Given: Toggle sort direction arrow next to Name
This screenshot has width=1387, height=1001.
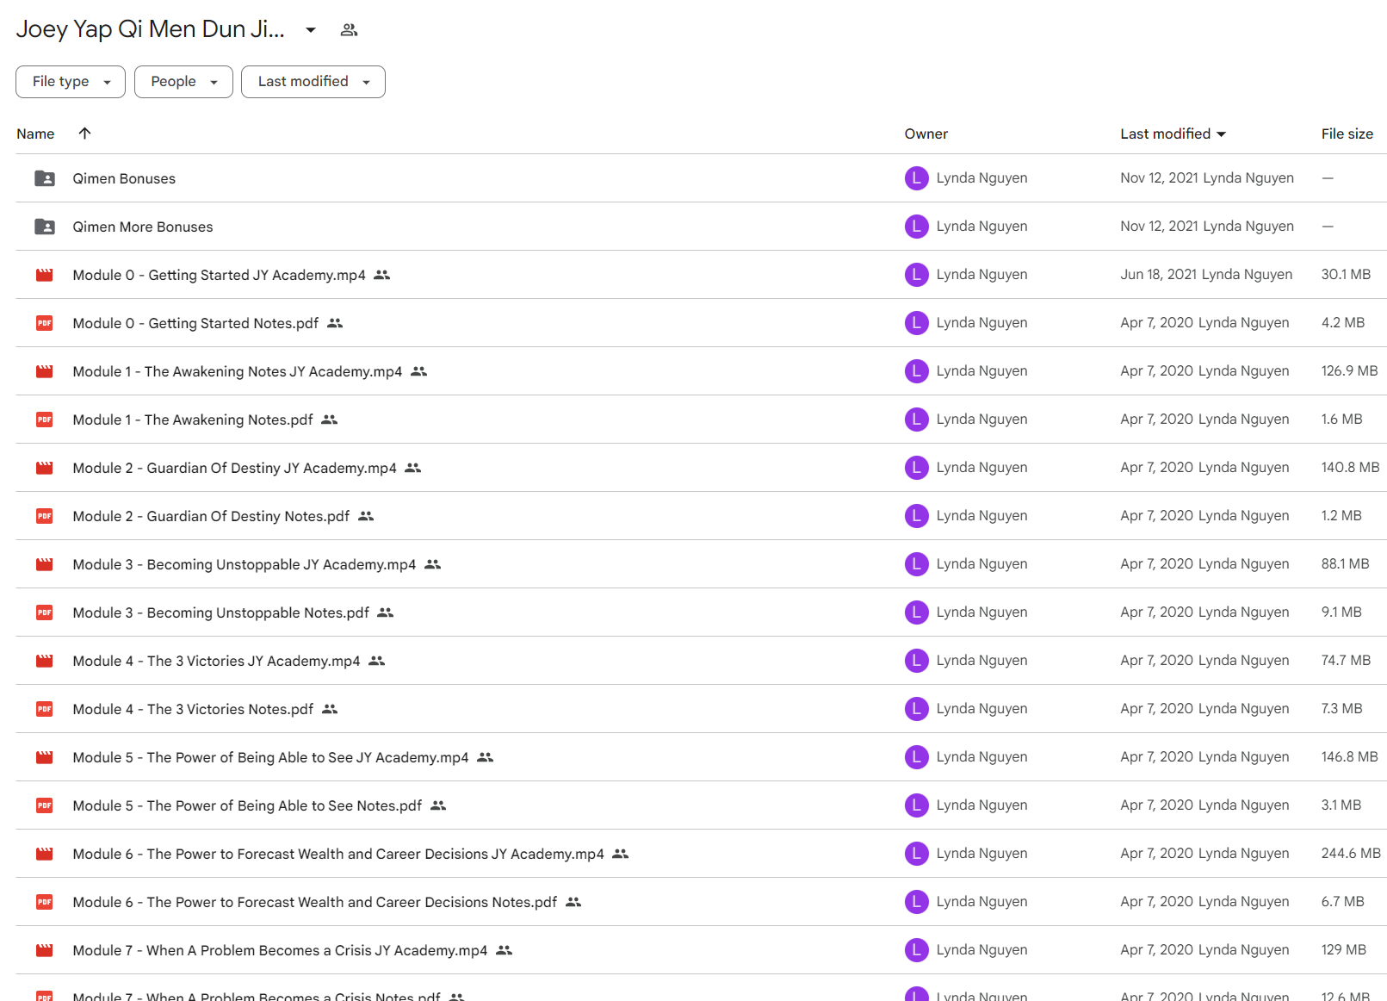Looking at the screenshot, I should pyautogui.click(x=84, y=134).
